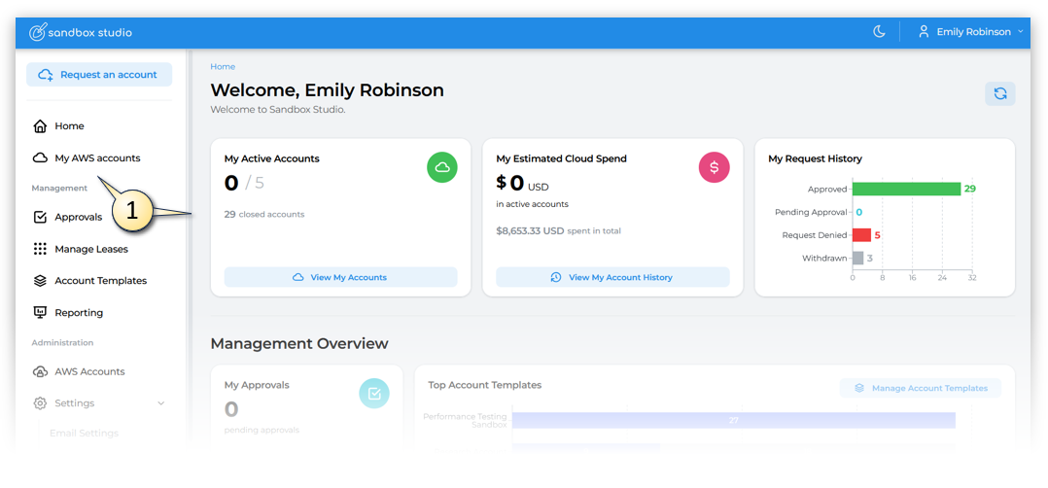
Task: Expand the Settings section chevron
Action: (161, 403)
